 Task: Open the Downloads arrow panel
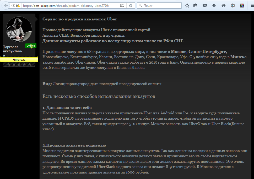click(214, 6)
